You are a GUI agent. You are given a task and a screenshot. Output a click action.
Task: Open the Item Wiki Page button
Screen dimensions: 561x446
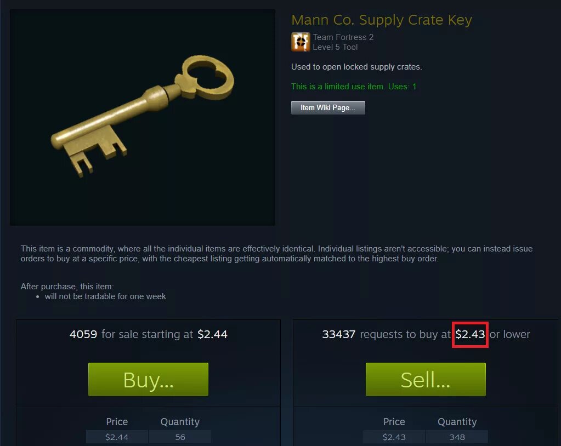(x=328, y=107)
